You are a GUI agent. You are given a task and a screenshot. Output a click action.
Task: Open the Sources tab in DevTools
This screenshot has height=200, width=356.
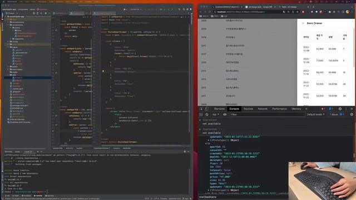248,109
